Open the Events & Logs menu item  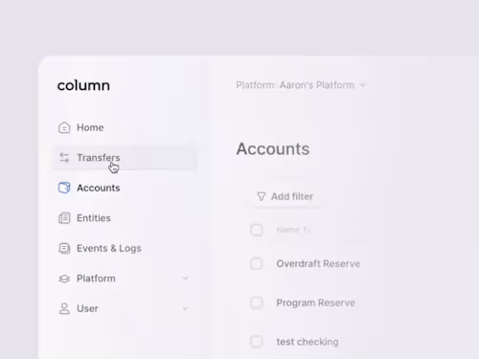(x=125, y=248)
